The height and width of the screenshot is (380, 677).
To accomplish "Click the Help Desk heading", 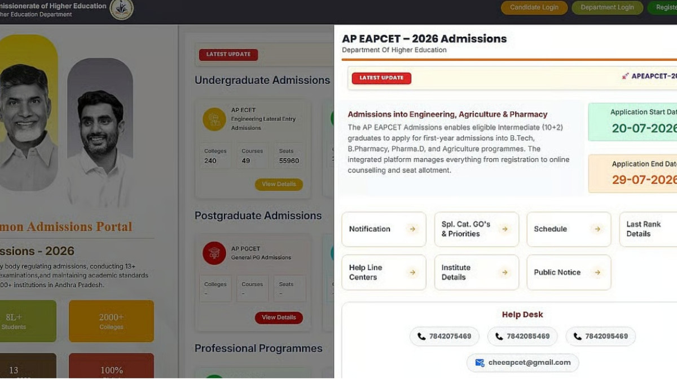I will (x=522, y=315).
